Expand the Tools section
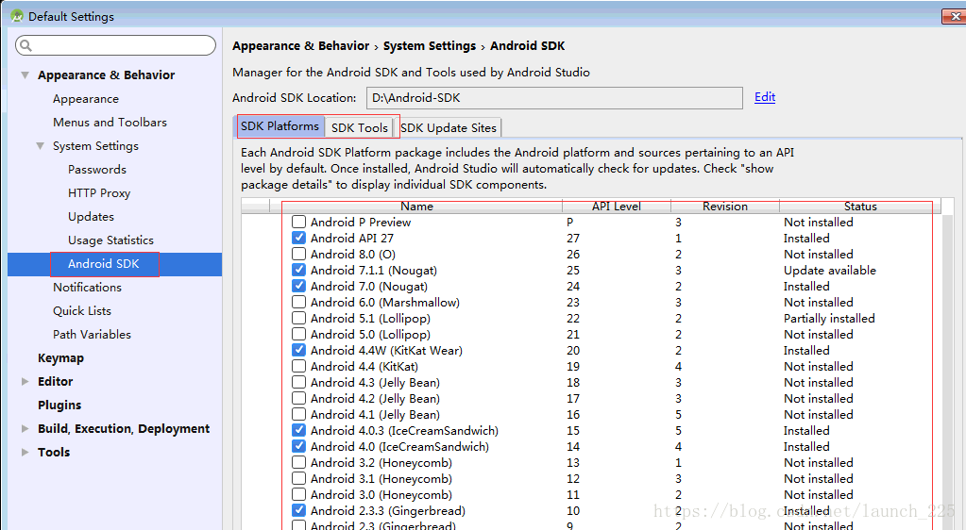The image size is (966, 530). point(25,452)
